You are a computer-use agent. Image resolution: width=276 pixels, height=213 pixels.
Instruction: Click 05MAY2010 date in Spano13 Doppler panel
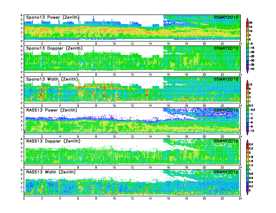point(226,48)
